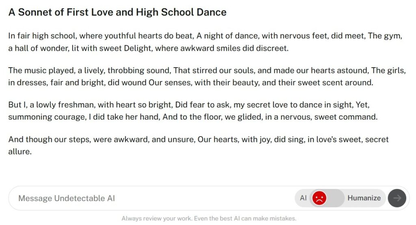Send message with the arrow button

pyautogui.click(x=397, y=198)
